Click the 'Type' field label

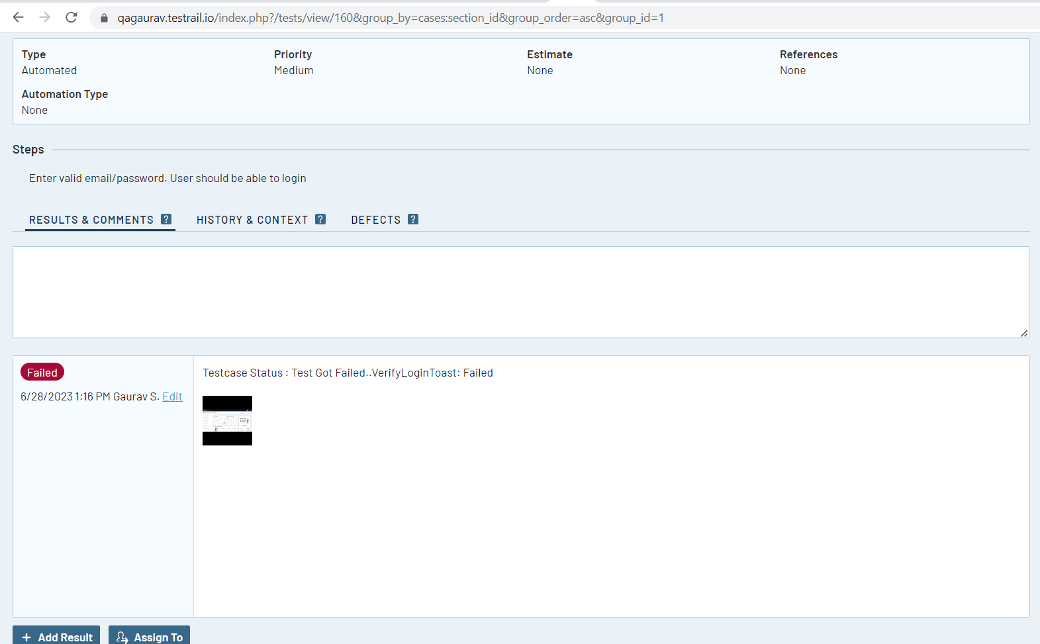pyautogui.click(x=34, y=54)
